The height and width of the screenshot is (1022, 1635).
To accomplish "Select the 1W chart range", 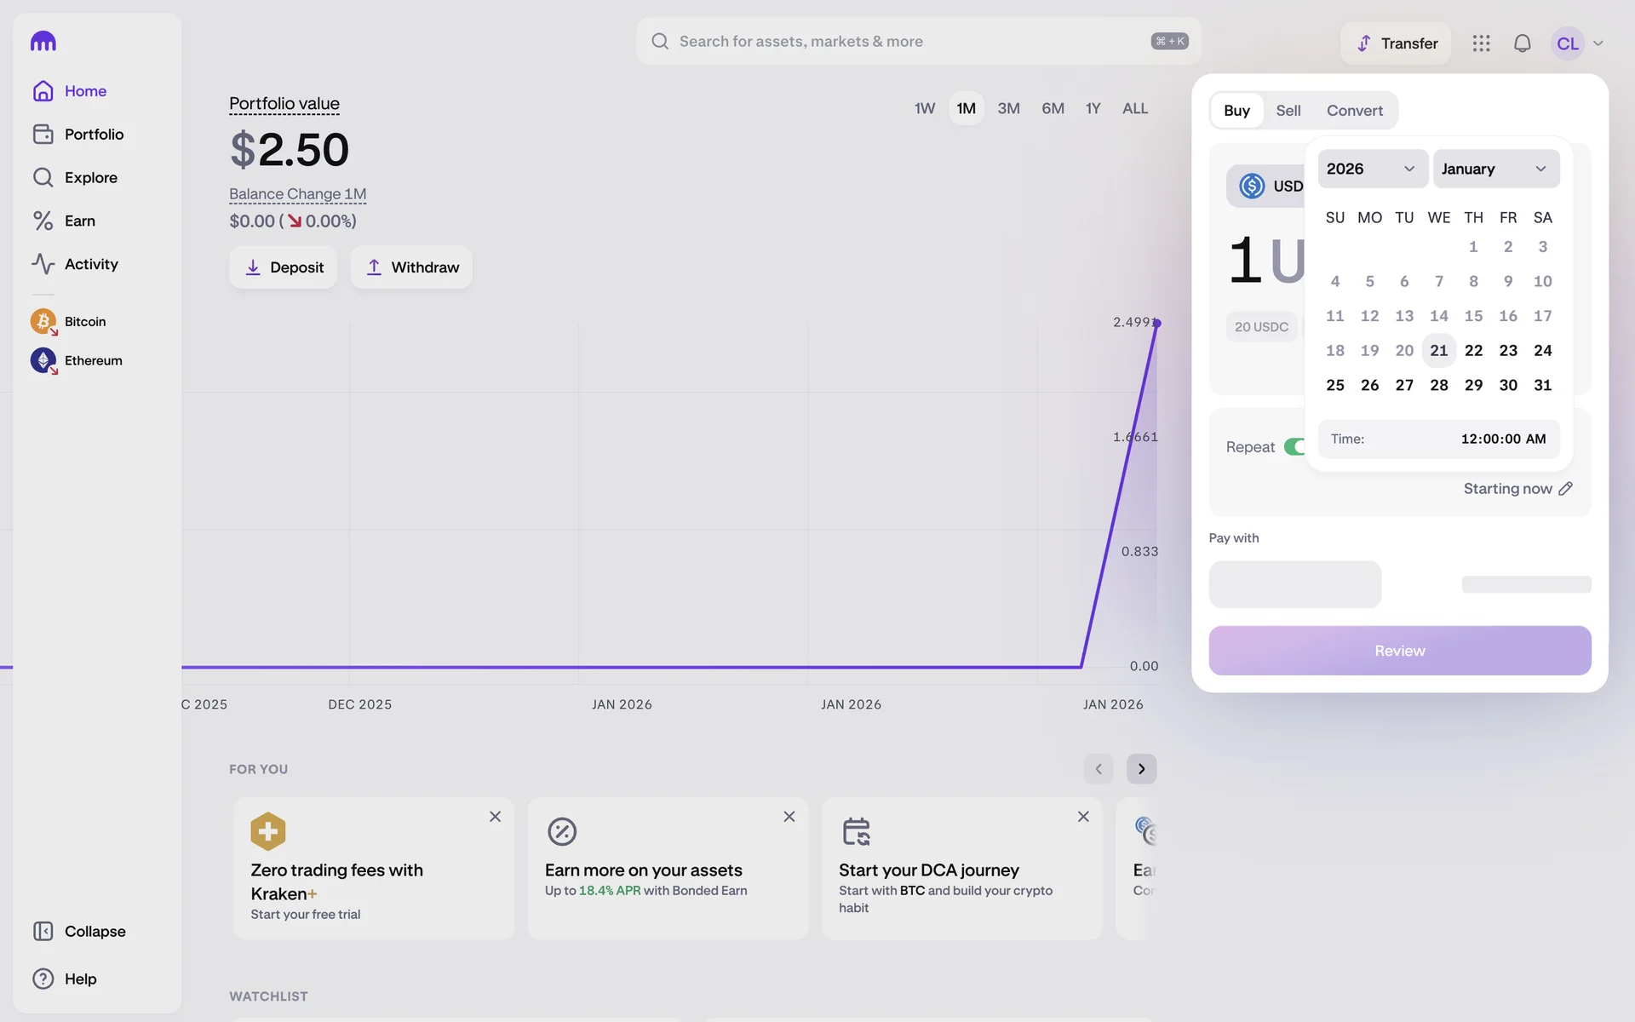I will tap(924, 108).
